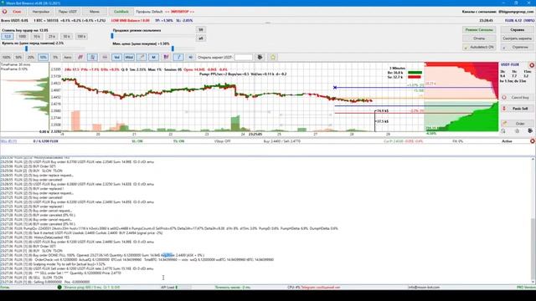The height and width of the screenshot is (301, 536).
Task: Select the 50 k order size button
Action: (66, 36)
